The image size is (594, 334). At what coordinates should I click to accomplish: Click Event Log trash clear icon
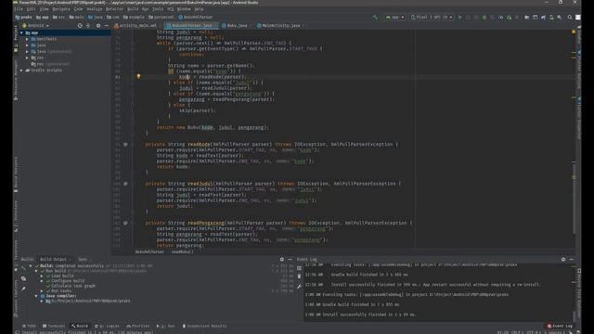[x=299, y=276]
